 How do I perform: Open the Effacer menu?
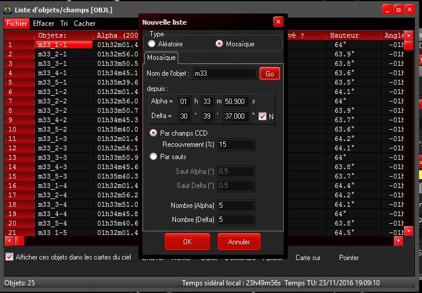pyautogui.click(x=44, y=23)
